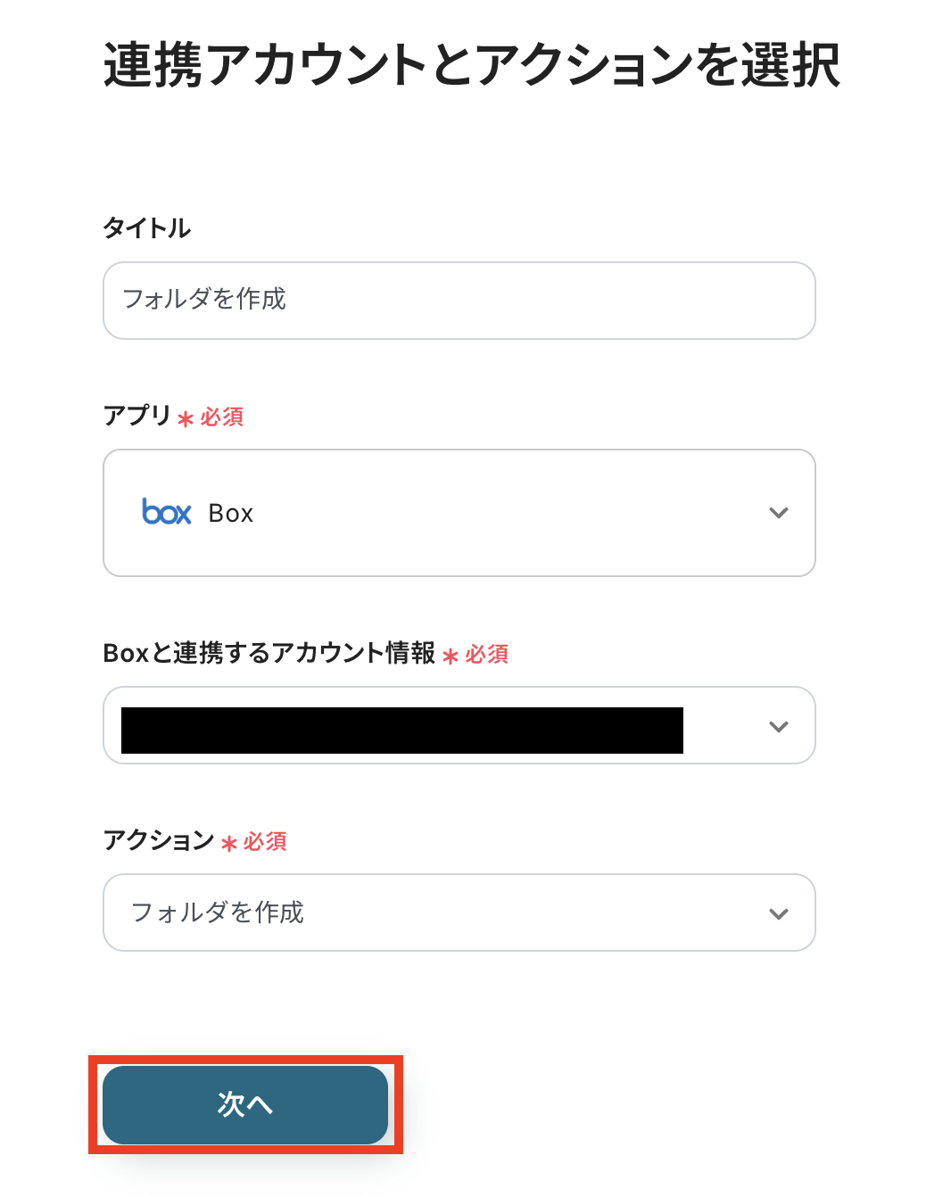951x1197 pixels.
Task: Click 必須 marker beside アクション
Action: pyautogui.click(x=265, y=841)
